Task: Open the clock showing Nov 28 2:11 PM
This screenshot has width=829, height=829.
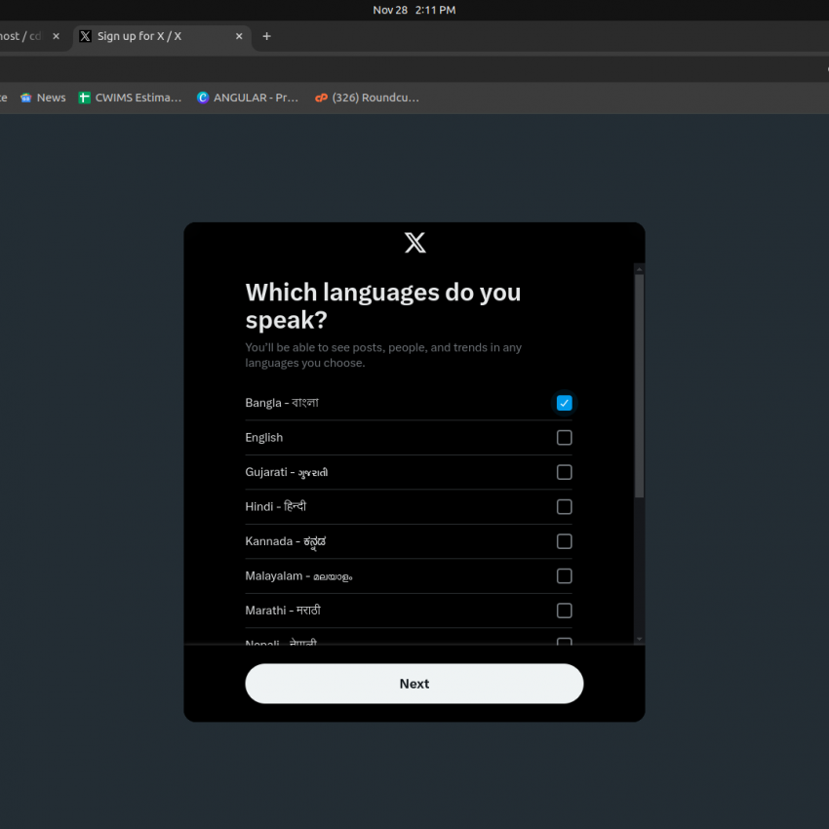Action: [x=414, y=10]
